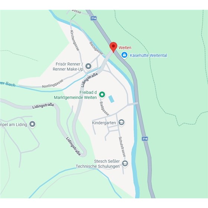
Task: Open the Stesch Seßler school marker
Action: 125,163
